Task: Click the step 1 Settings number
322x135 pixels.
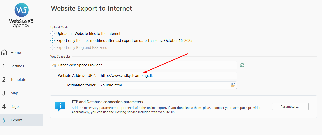Action: [4, 66]
